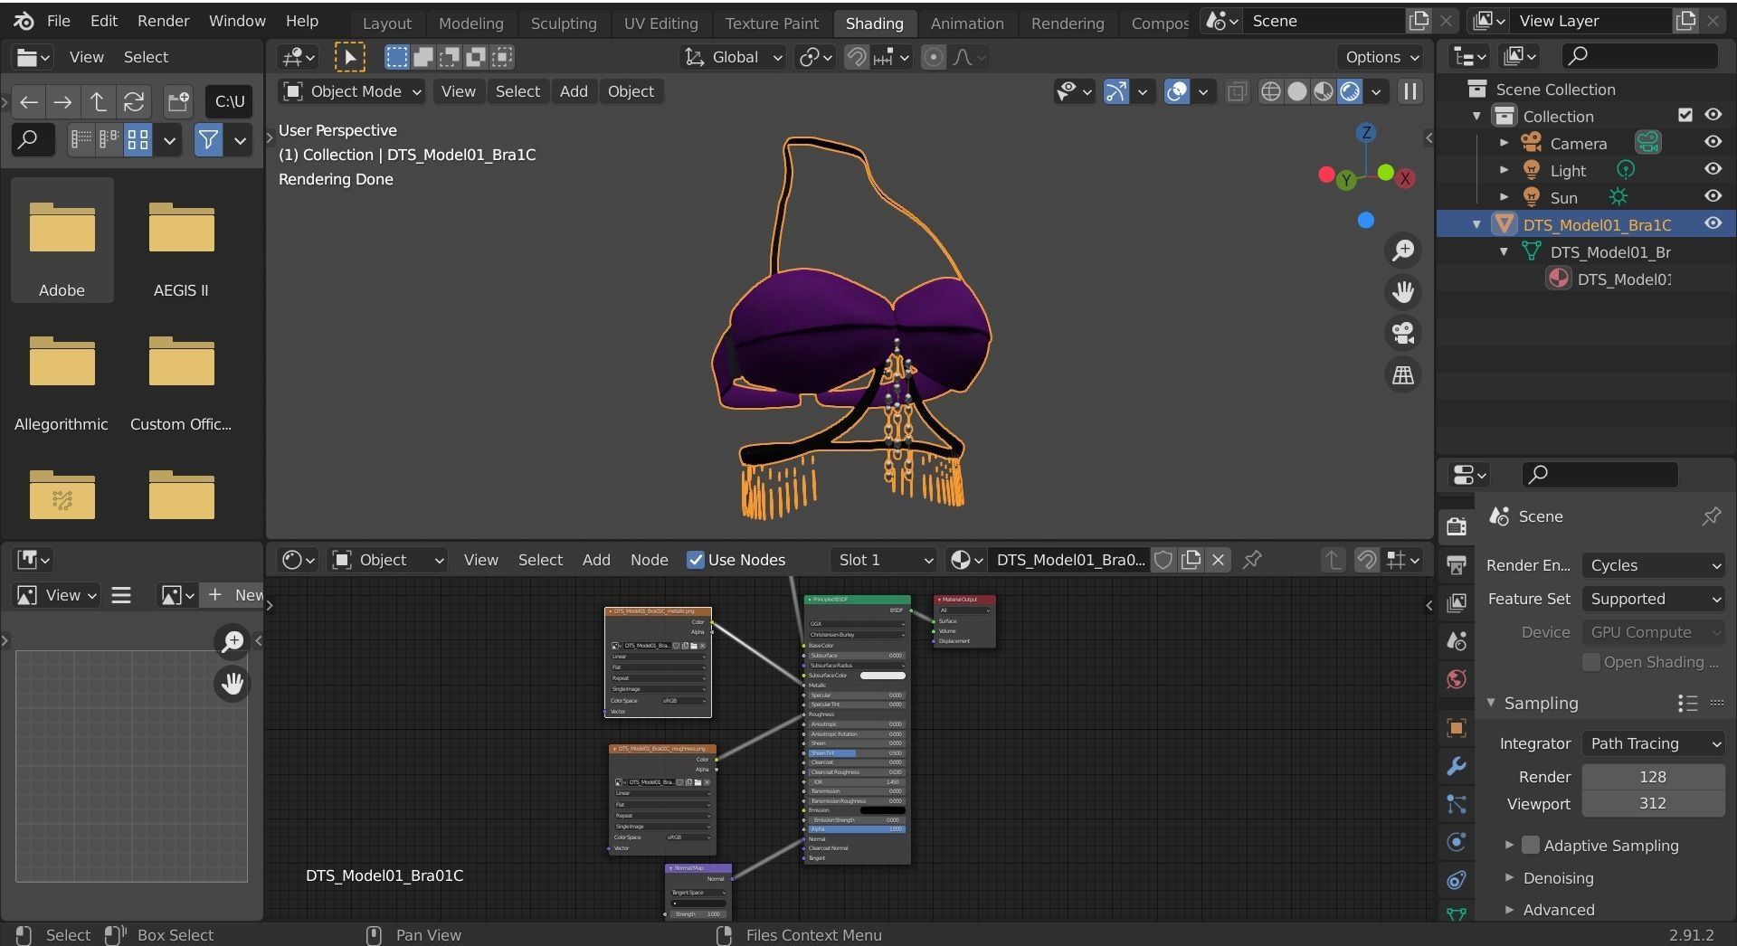Open Feature Set Supported dropdown

point(1654,599)
